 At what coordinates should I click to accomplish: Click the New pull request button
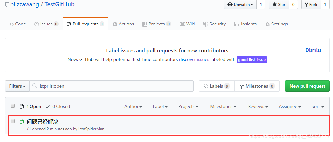[x=307, y=86]
